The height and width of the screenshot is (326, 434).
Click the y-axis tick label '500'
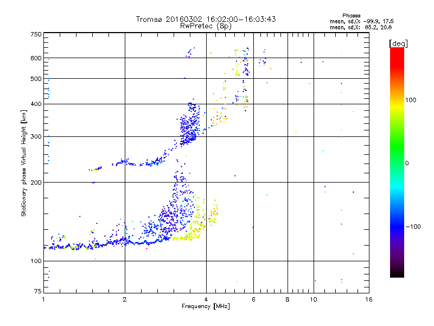tap(36, 79)
